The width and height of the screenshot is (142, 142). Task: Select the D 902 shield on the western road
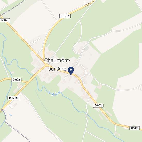pyautogui.click(x=16, y=80)
